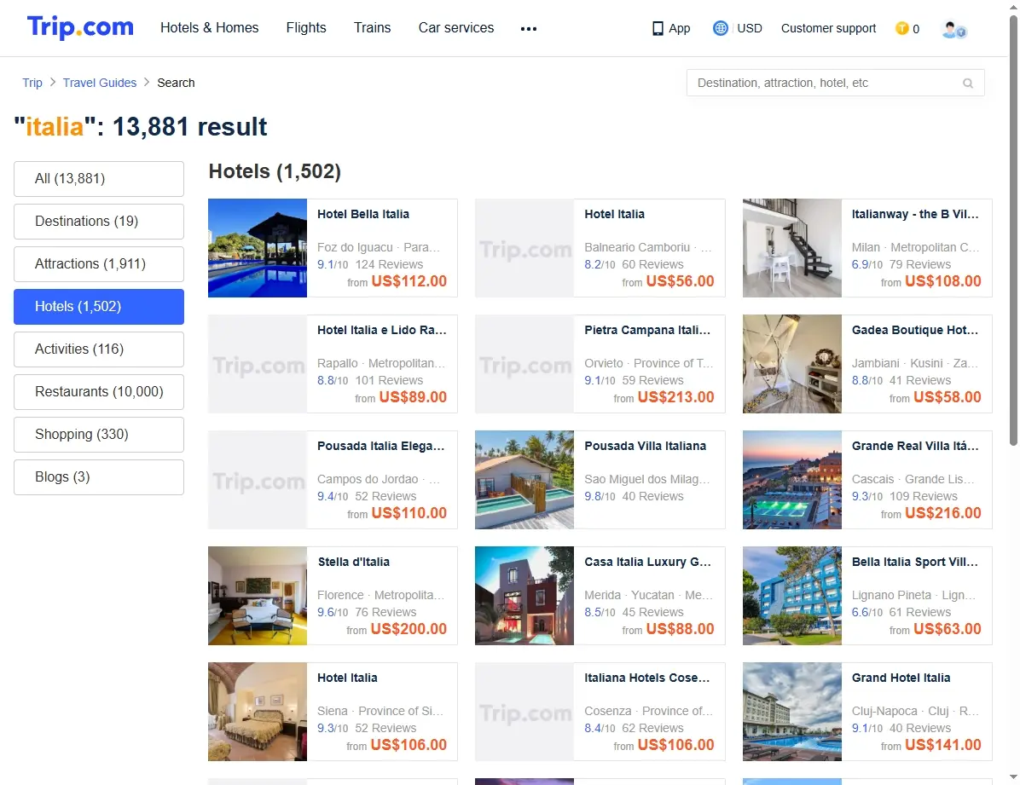This screenshot has width=1020, height=785.
Task: Open Hotel Italia e Lido Ra... listing
Action: click(x=333, y=364)
